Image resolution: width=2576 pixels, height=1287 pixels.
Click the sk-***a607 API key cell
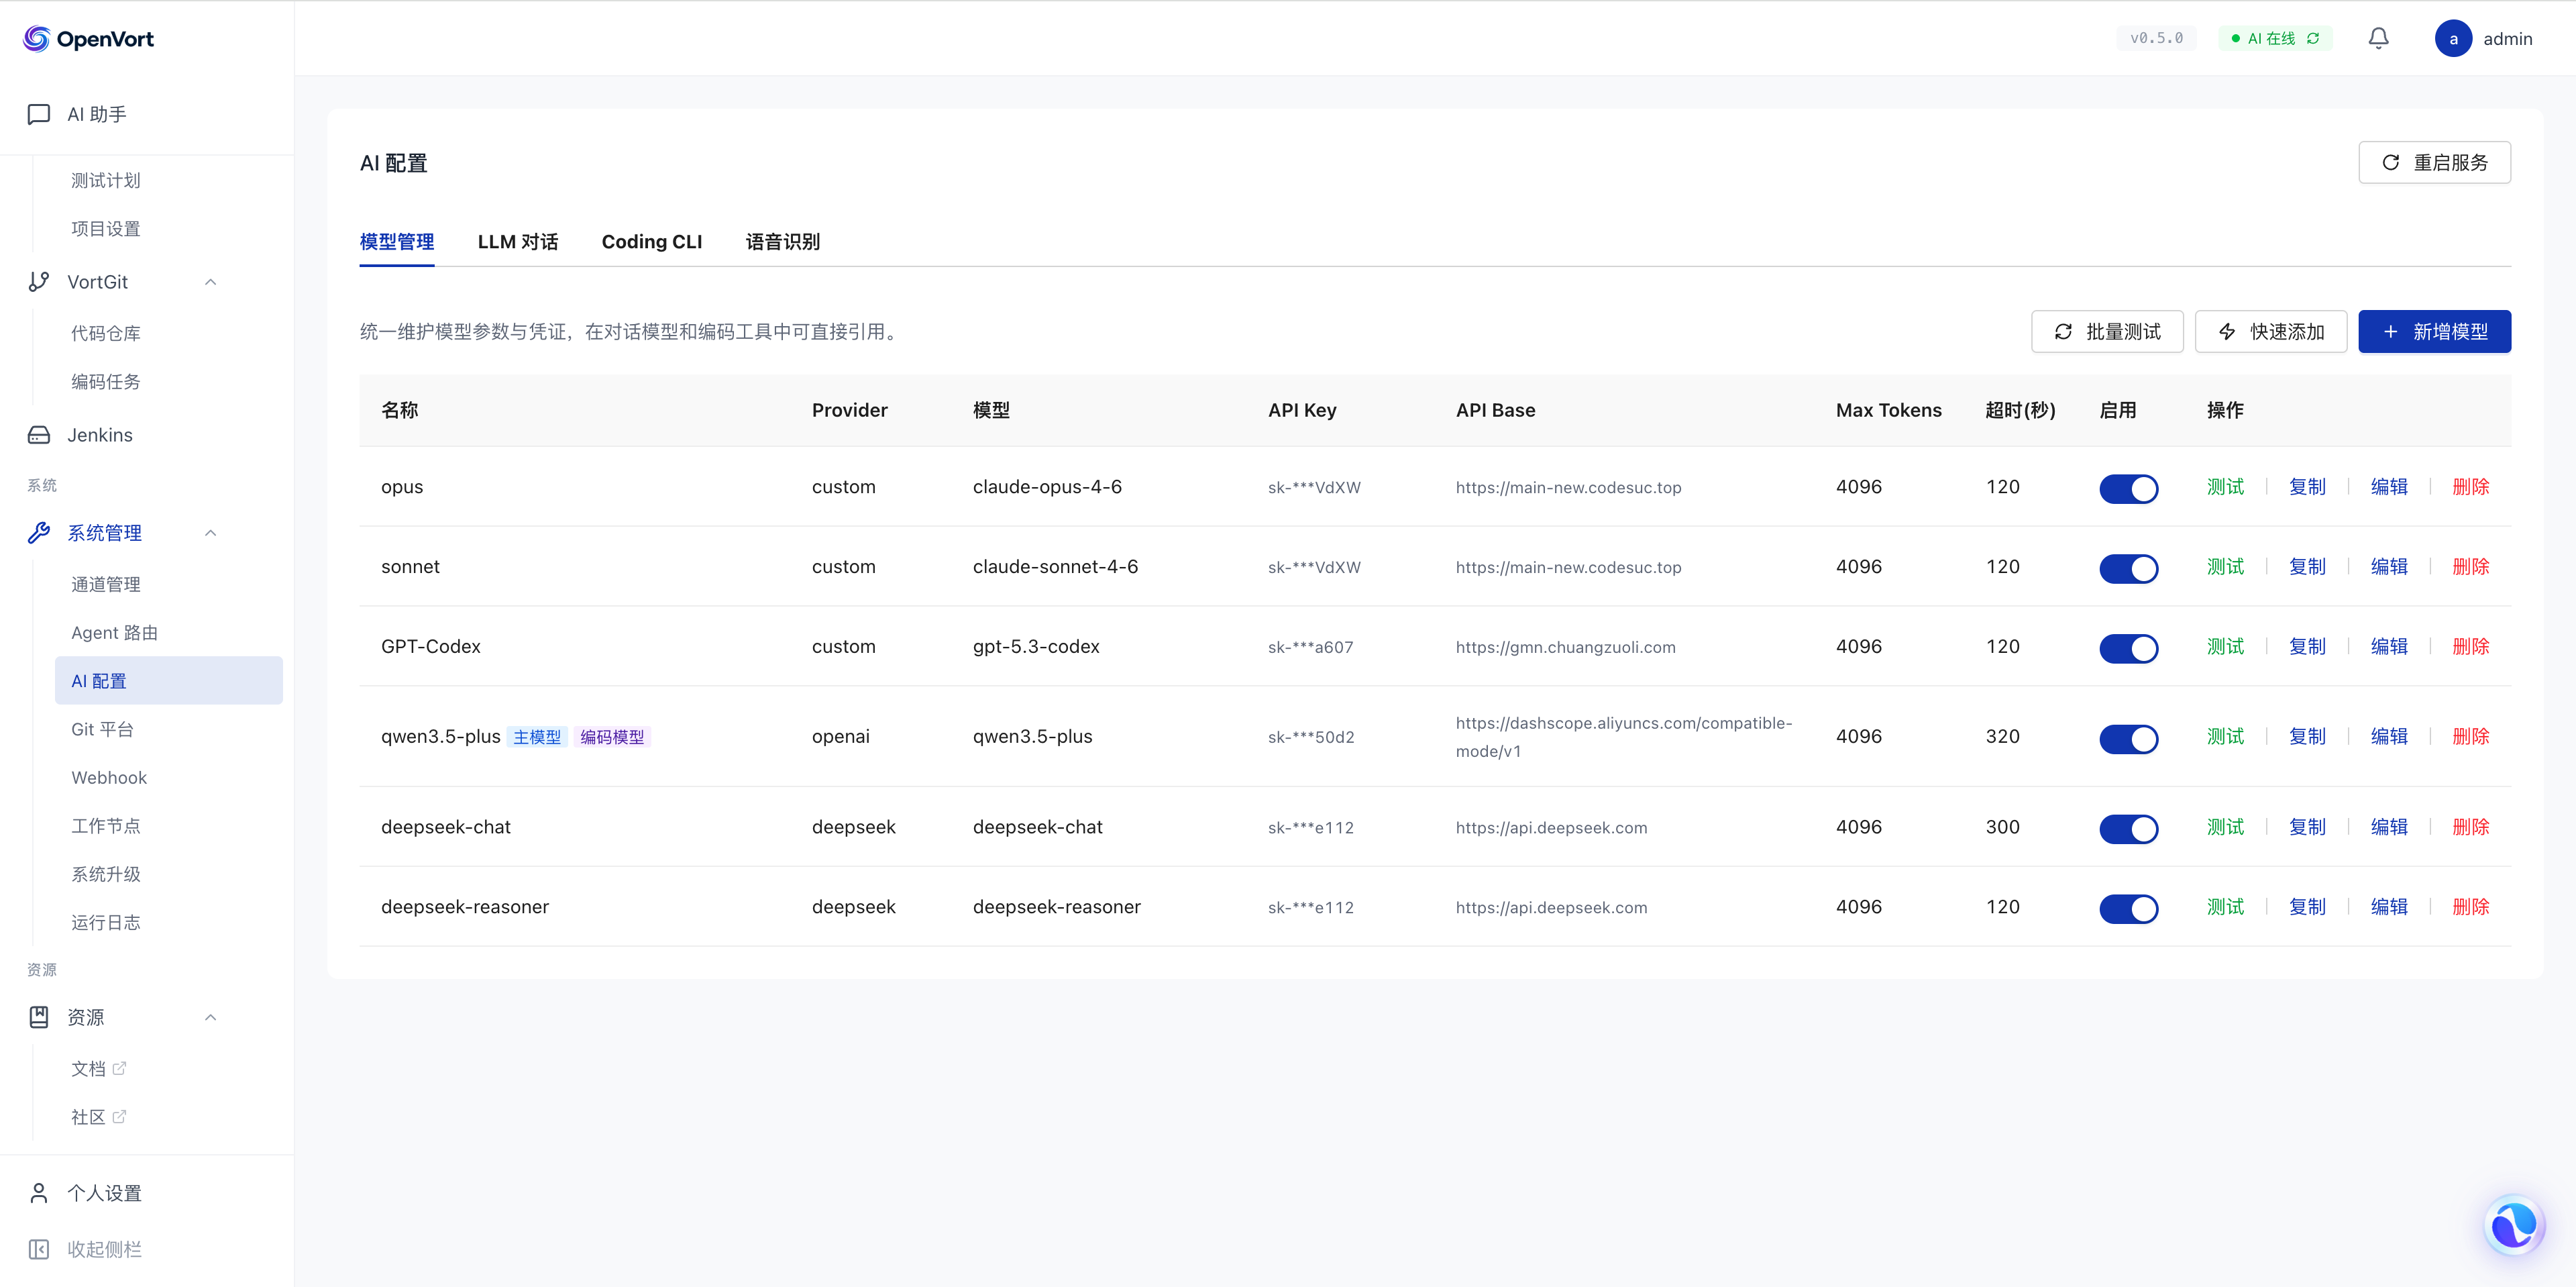(x=1311, y=647)
